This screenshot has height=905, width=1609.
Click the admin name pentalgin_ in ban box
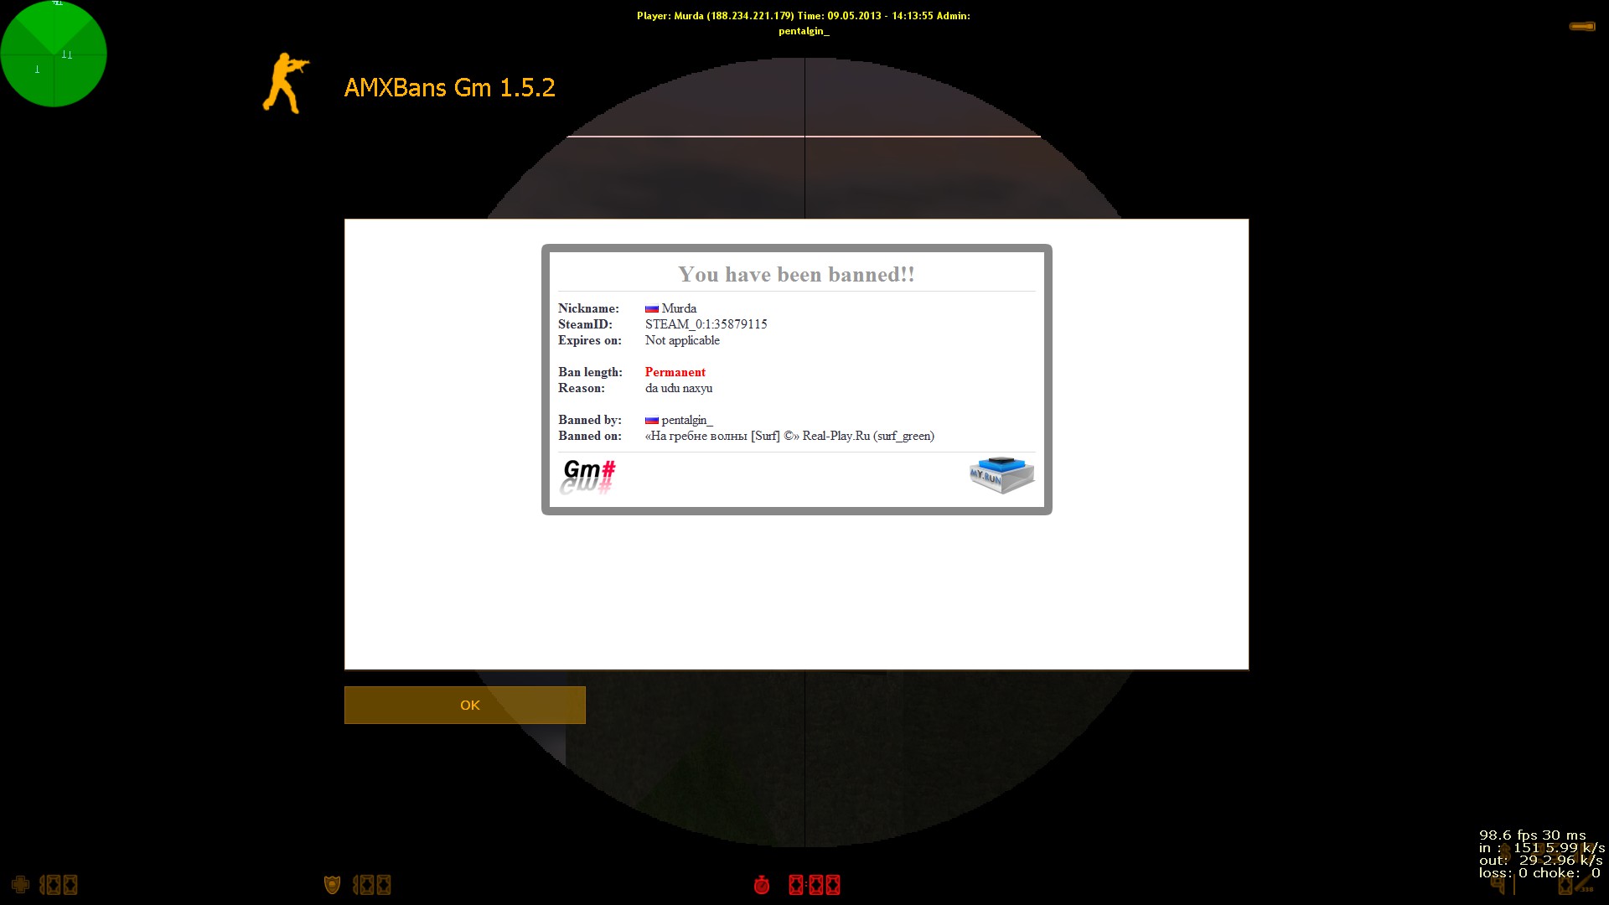point(686,420)
